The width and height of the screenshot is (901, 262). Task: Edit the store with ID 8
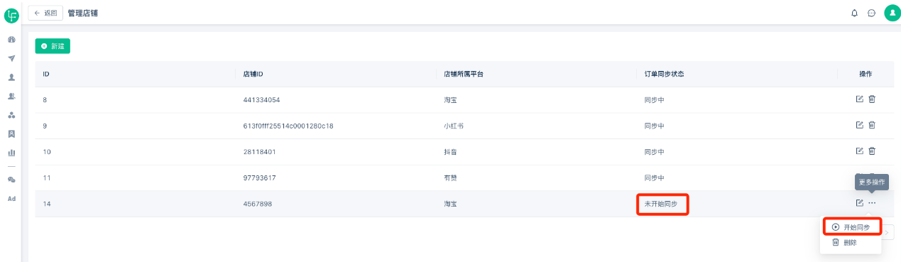tap(860, 99)
